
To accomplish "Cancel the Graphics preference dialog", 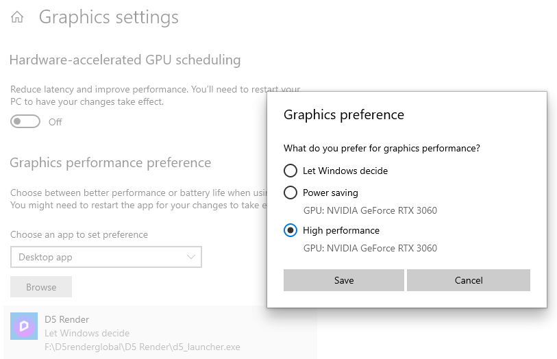I will [x=469, y=280].
